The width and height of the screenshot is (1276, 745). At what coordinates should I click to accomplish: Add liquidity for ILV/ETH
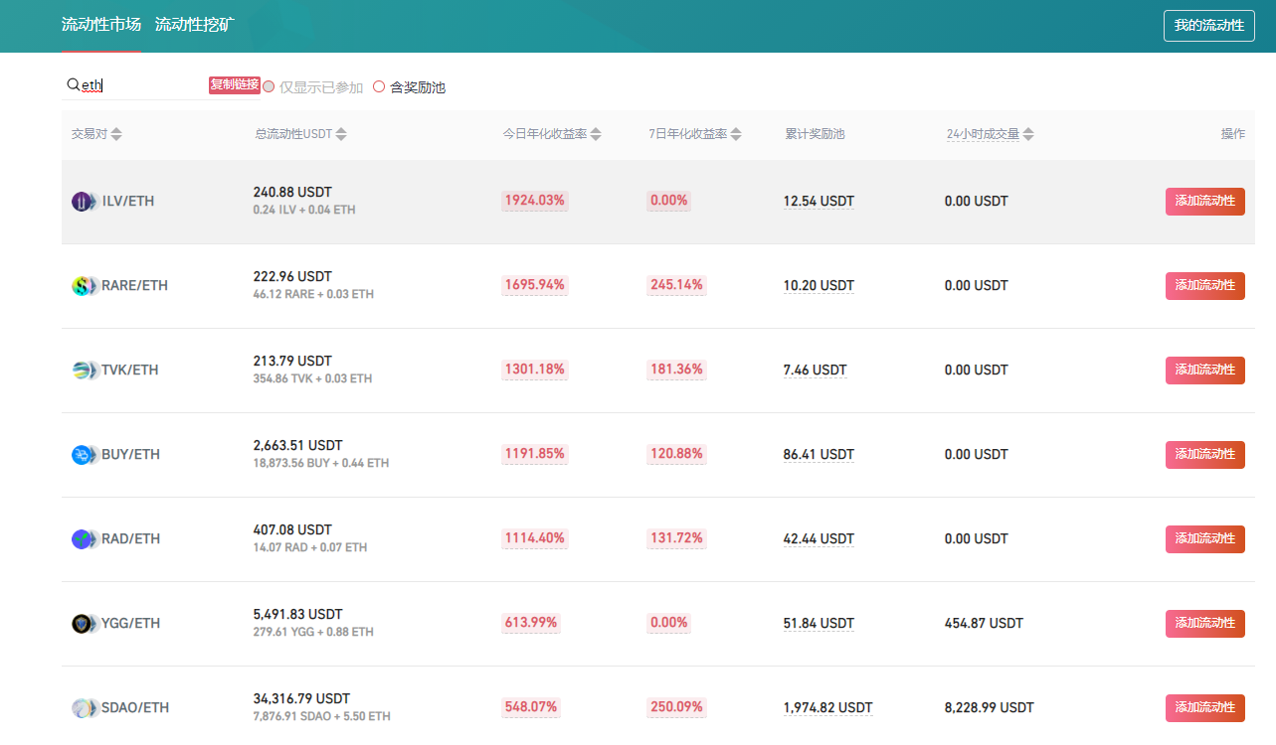(1205, 202)
